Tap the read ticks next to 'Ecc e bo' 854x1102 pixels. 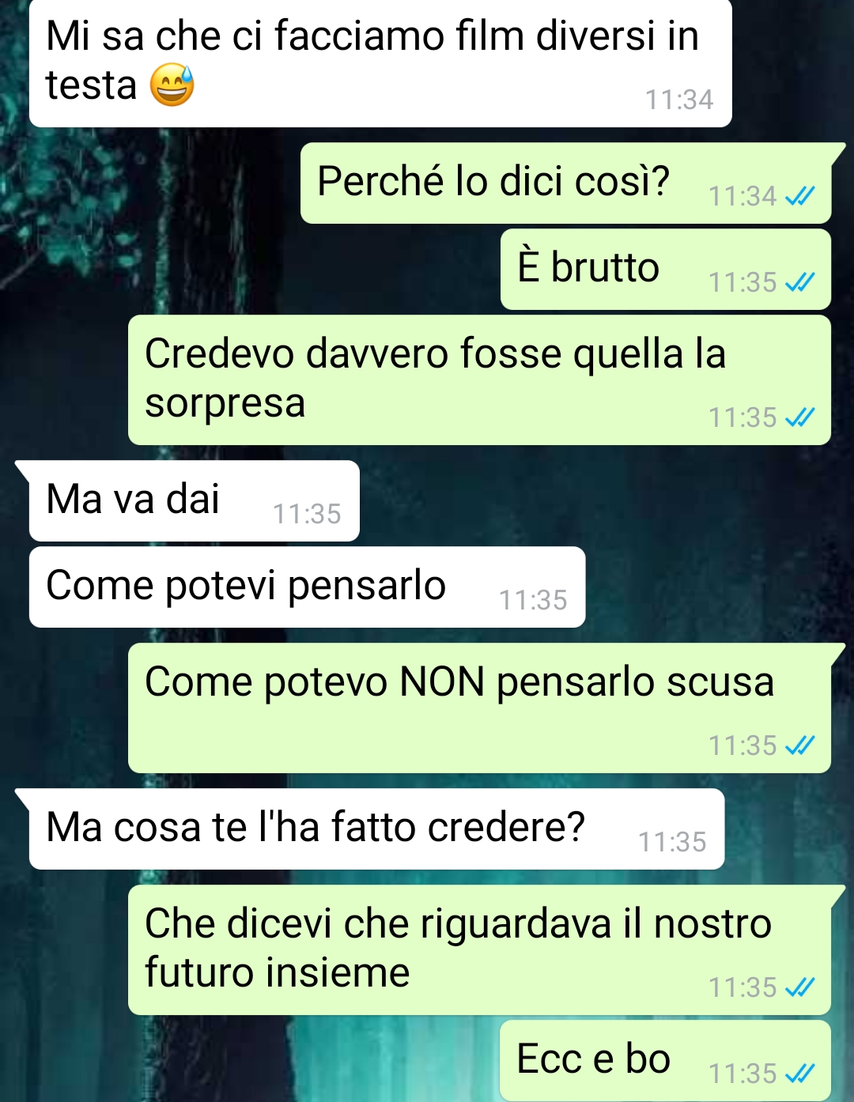(x=799, y=1074)
